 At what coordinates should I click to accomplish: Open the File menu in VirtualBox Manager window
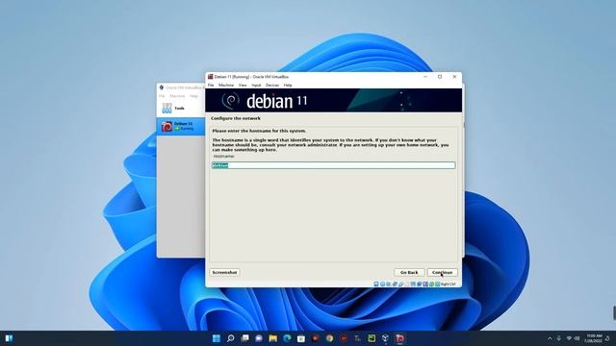pyautogui.click(x=162, y=96)
